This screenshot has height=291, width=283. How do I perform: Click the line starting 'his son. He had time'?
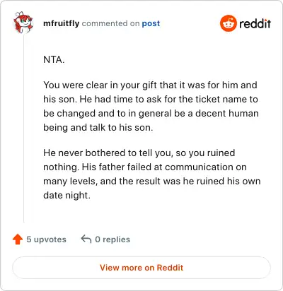coord(151,99)
